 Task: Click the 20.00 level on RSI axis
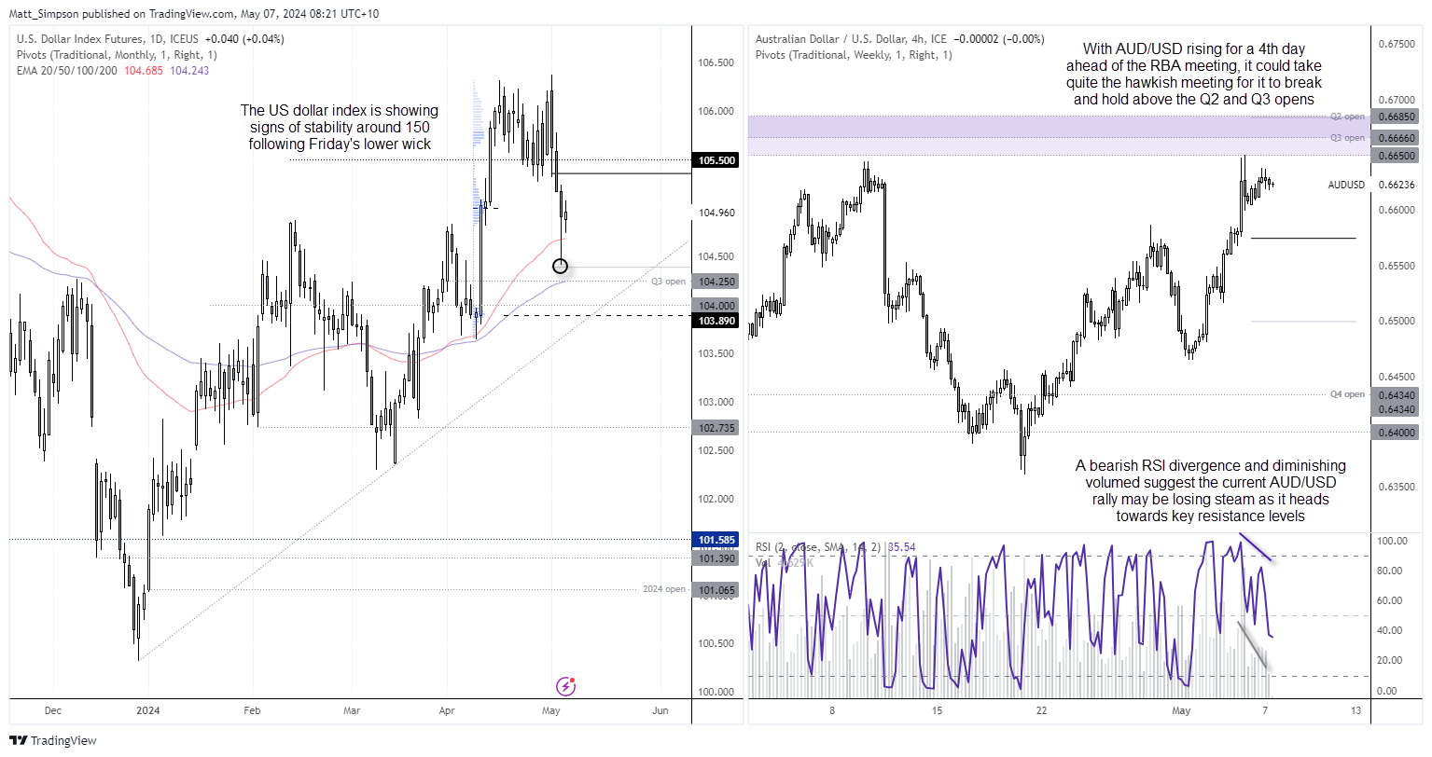click(x=1387, y=660)
